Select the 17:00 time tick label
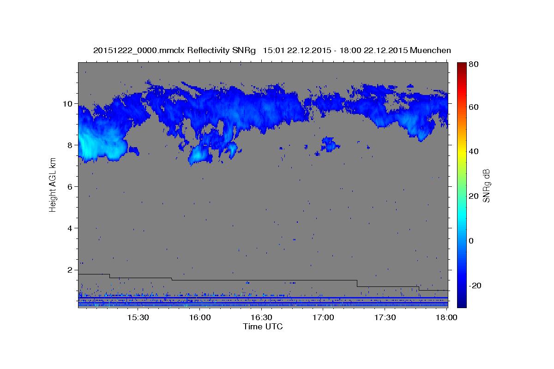Viewport: 554px width, 369px height. tap(323, 317)
